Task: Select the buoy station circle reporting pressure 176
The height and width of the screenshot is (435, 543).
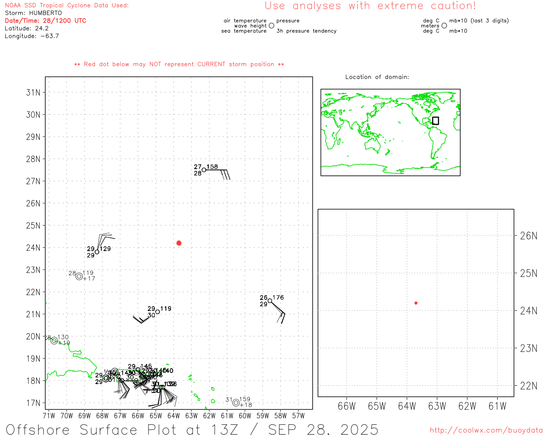Action: [270, 301]
